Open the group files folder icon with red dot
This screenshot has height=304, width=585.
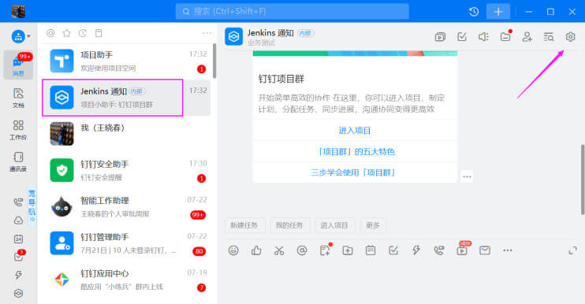coord(506,36)
